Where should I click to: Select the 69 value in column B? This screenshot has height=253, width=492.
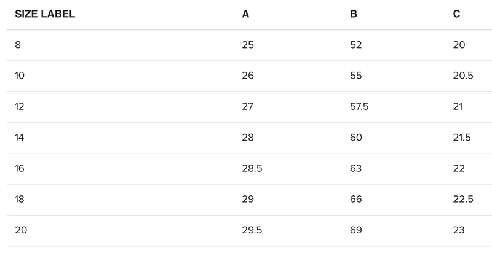[356, 230]
